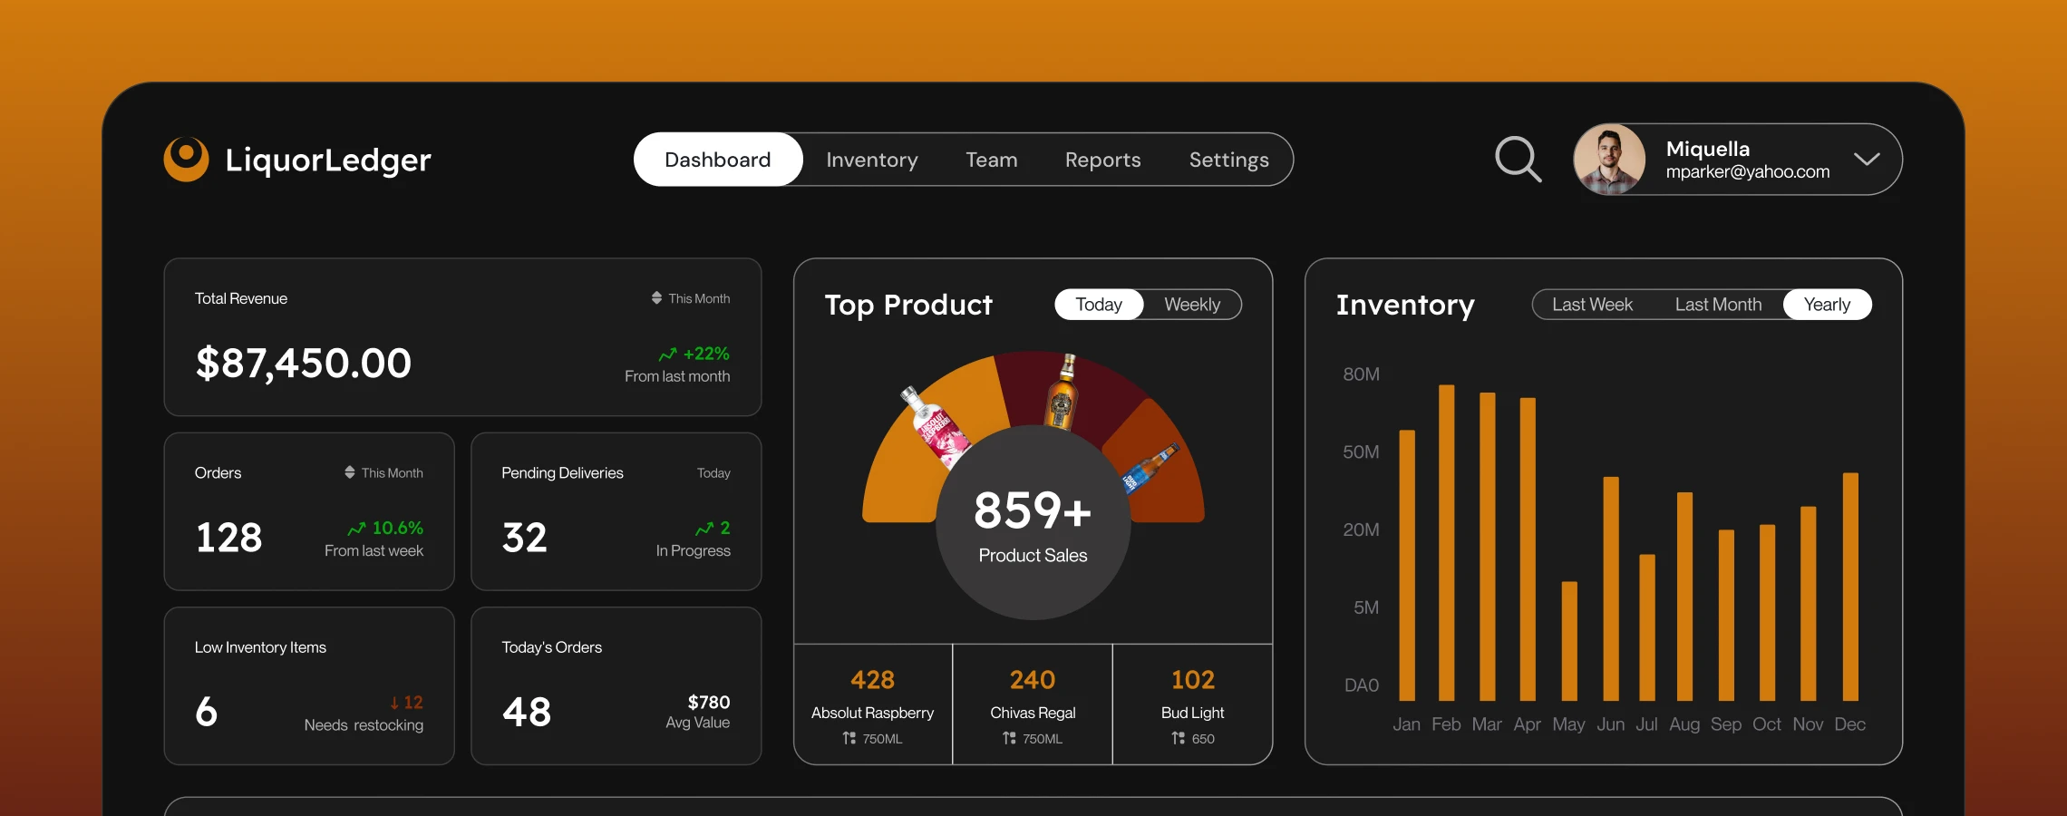The height and width of the screenshot is (816, 2067).
Task: Click the mparker@yahoo.com email text
Action: [1748, 172]
